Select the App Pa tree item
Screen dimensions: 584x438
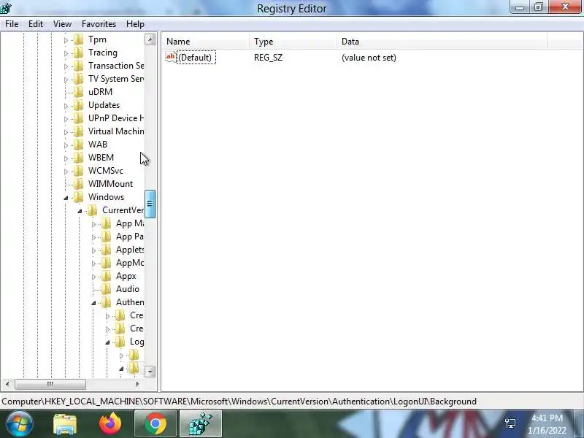click(x=130, y=237)
